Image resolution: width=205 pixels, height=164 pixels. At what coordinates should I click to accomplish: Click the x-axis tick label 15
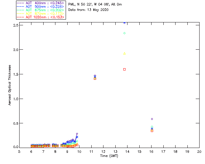click(x=139, y=152)
